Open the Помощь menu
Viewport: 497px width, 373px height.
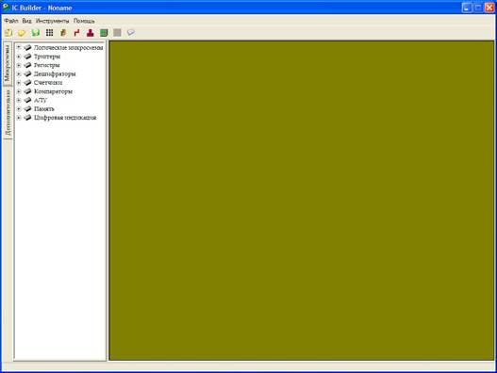coord(84,21)
